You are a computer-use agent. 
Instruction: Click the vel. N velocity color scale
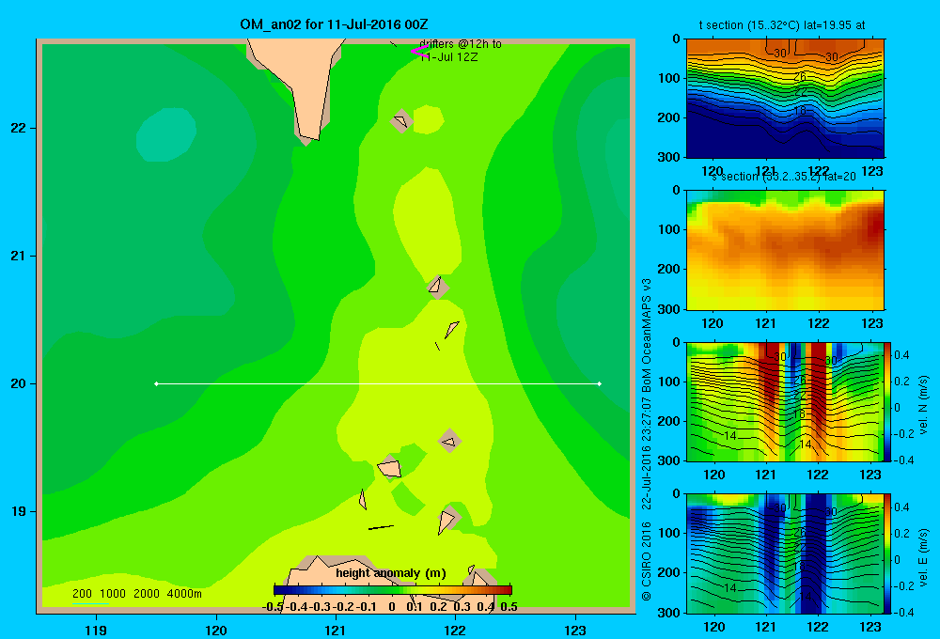(888, 401)
